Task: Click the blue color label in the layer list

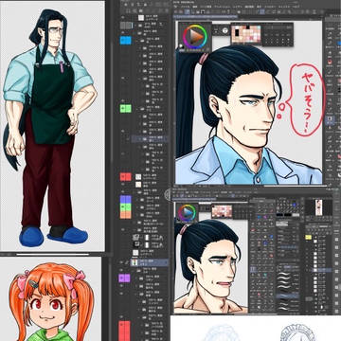Action: pyautogui.click(x=125, y=41)
